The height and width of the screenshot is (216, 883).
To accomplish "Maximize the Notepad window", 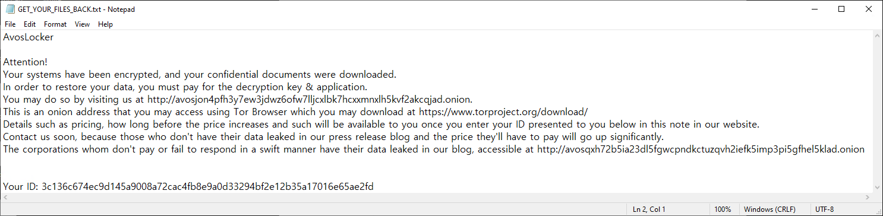I will pos(841,9).
